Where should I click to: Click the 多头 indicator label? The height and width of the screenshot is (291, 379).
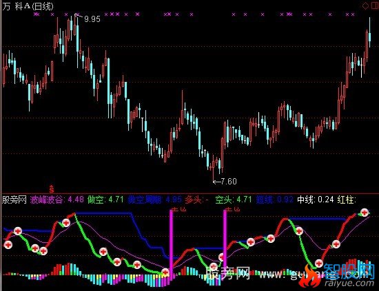(197, 200)
